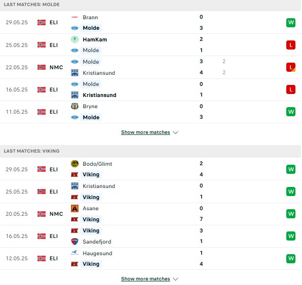302x285 pixels.
Task: Click the Bryne club badge
Action: [x=74, y=106]
